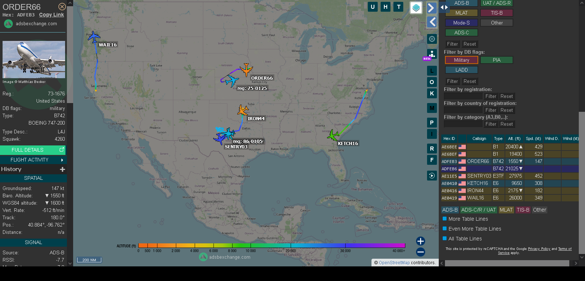This screenshot has width=585, height=281.
Task: Select the orange IRON44 aircraft icon
Action: tap(243, 110)
